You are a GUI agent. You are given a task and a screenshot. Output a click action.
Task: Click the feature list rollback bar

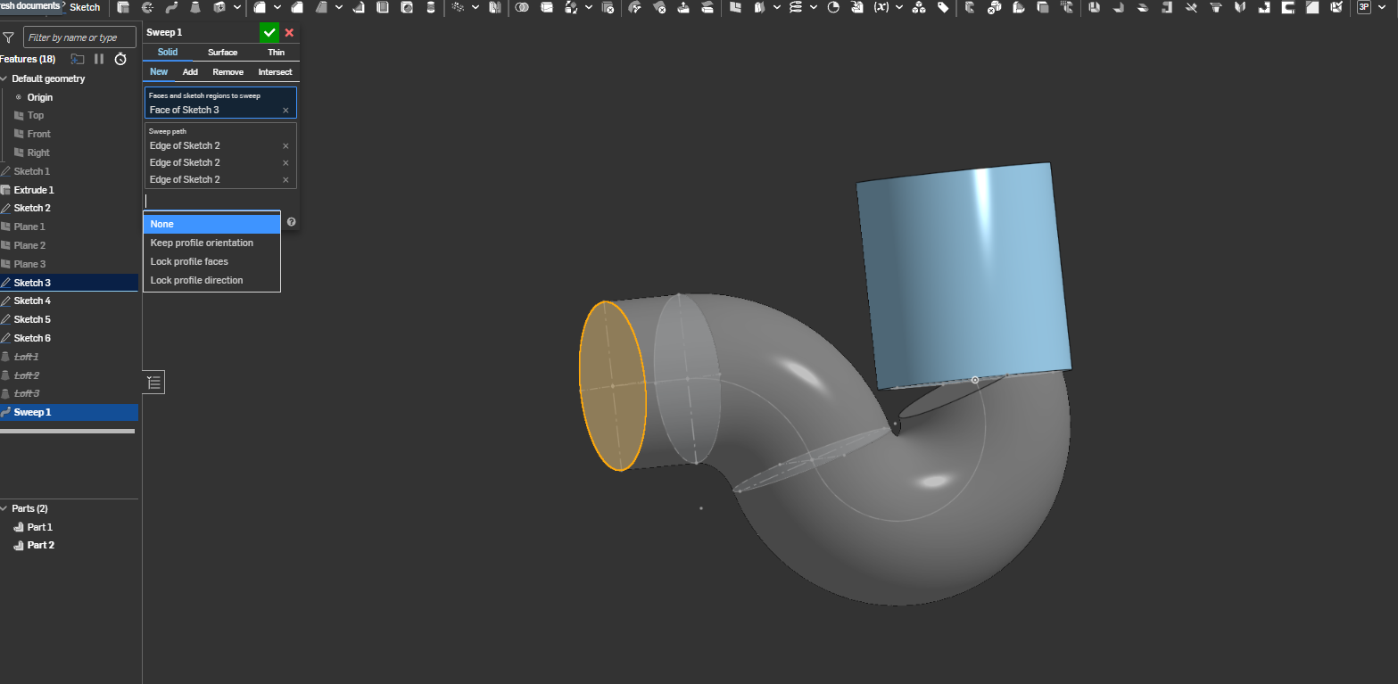click(x=67, y=431)
